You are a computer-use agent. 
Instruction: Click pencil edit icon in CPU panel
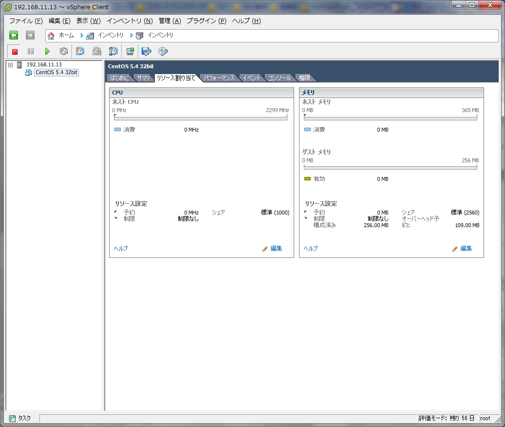tap(265, 249)
